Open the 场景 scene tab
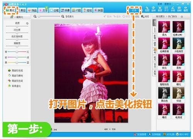193x139 pixels. point(65,10)
